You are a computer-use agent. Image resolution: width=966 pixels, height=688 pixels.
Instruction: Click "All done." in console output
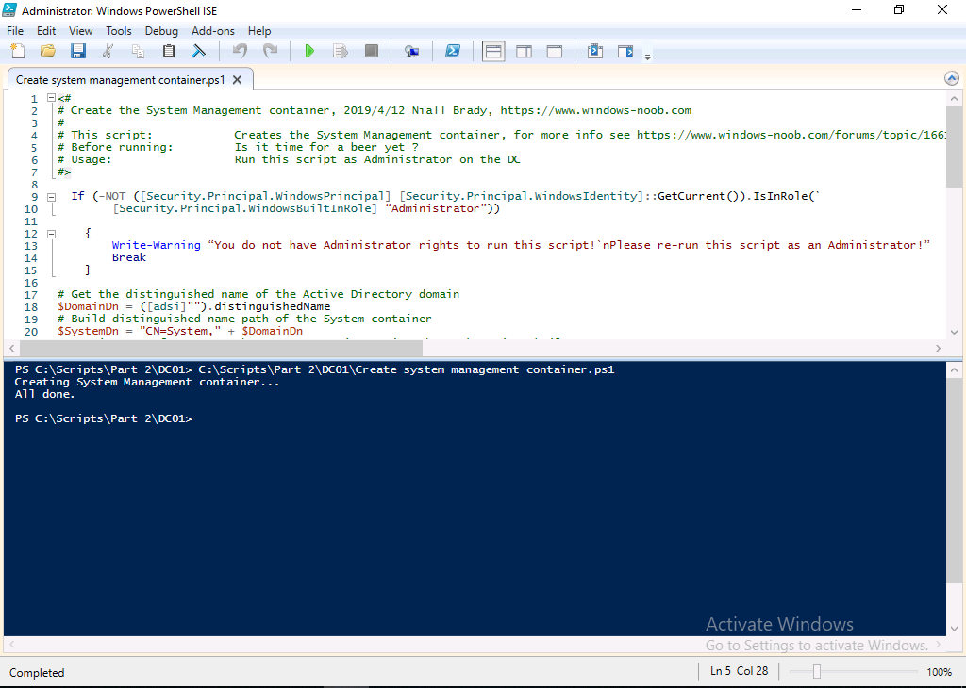[45, 394]
